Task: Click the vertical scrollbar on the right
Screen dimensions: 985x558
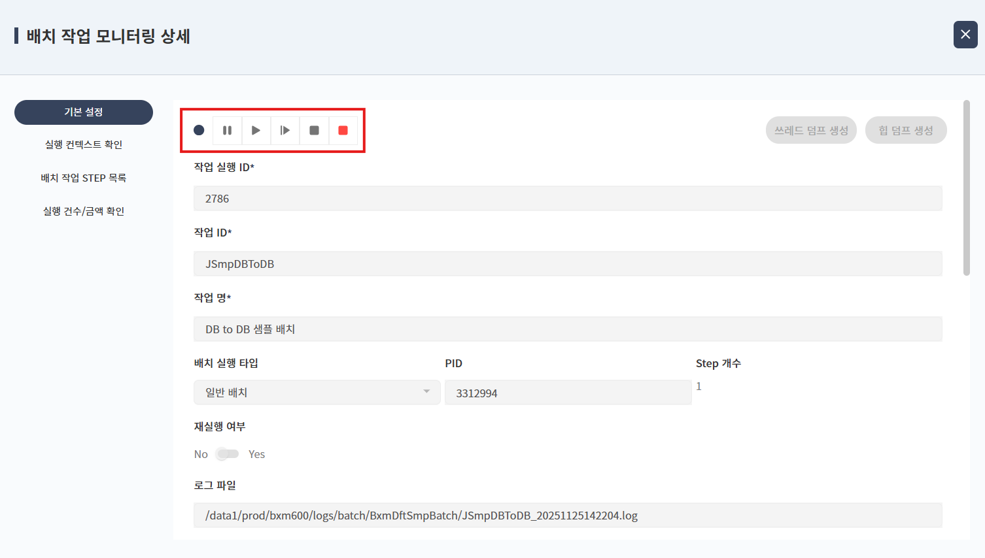Action: coord(967,188)
